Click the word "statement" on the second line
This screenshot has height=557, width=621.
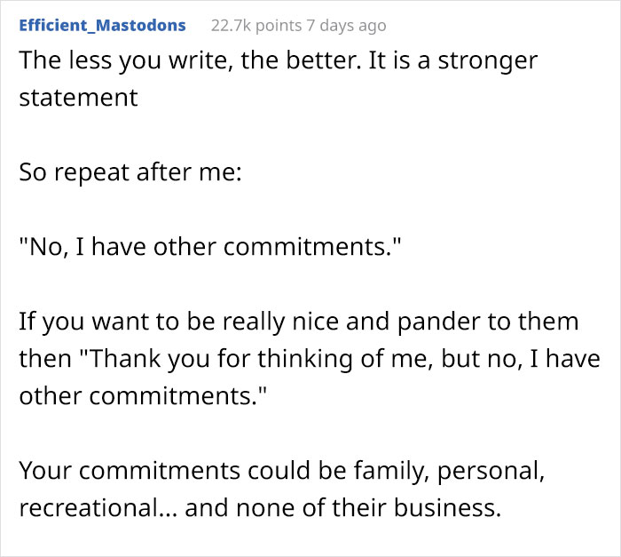tap(78, 97)
